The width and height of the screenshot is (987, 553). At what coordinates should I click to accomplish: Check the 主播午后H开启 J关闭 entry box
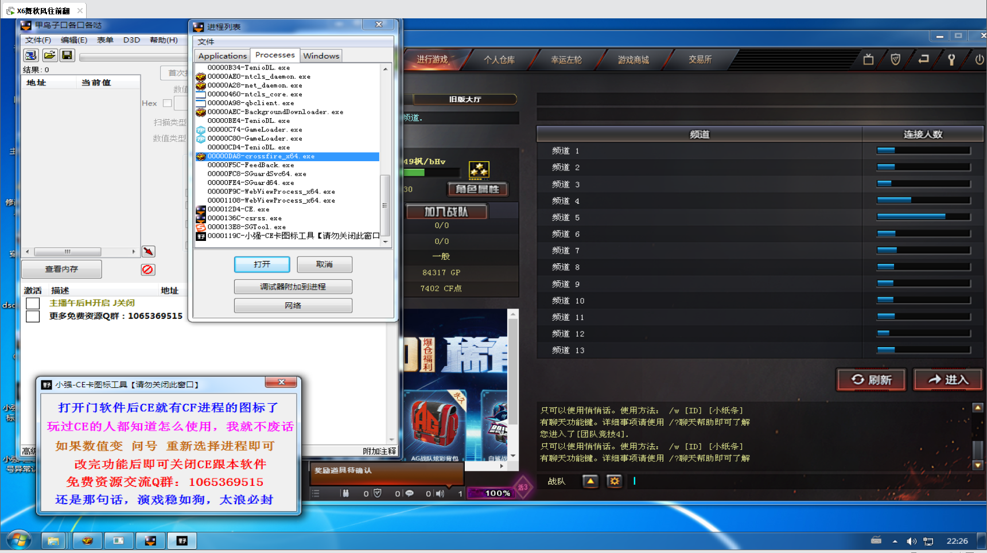(x=33, y=303)
